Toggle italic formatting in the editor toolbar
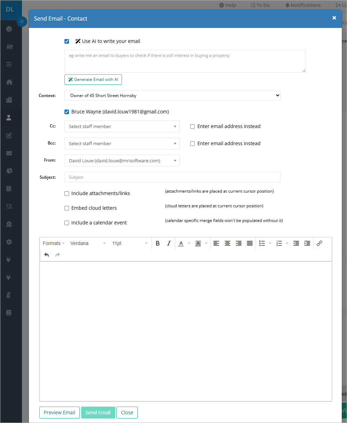The image size is (347, 423). 169,243
